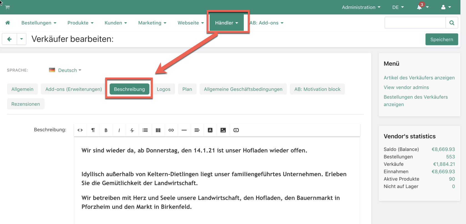
Task: Open the Webseite menu
Action: (x=191, y=23)
